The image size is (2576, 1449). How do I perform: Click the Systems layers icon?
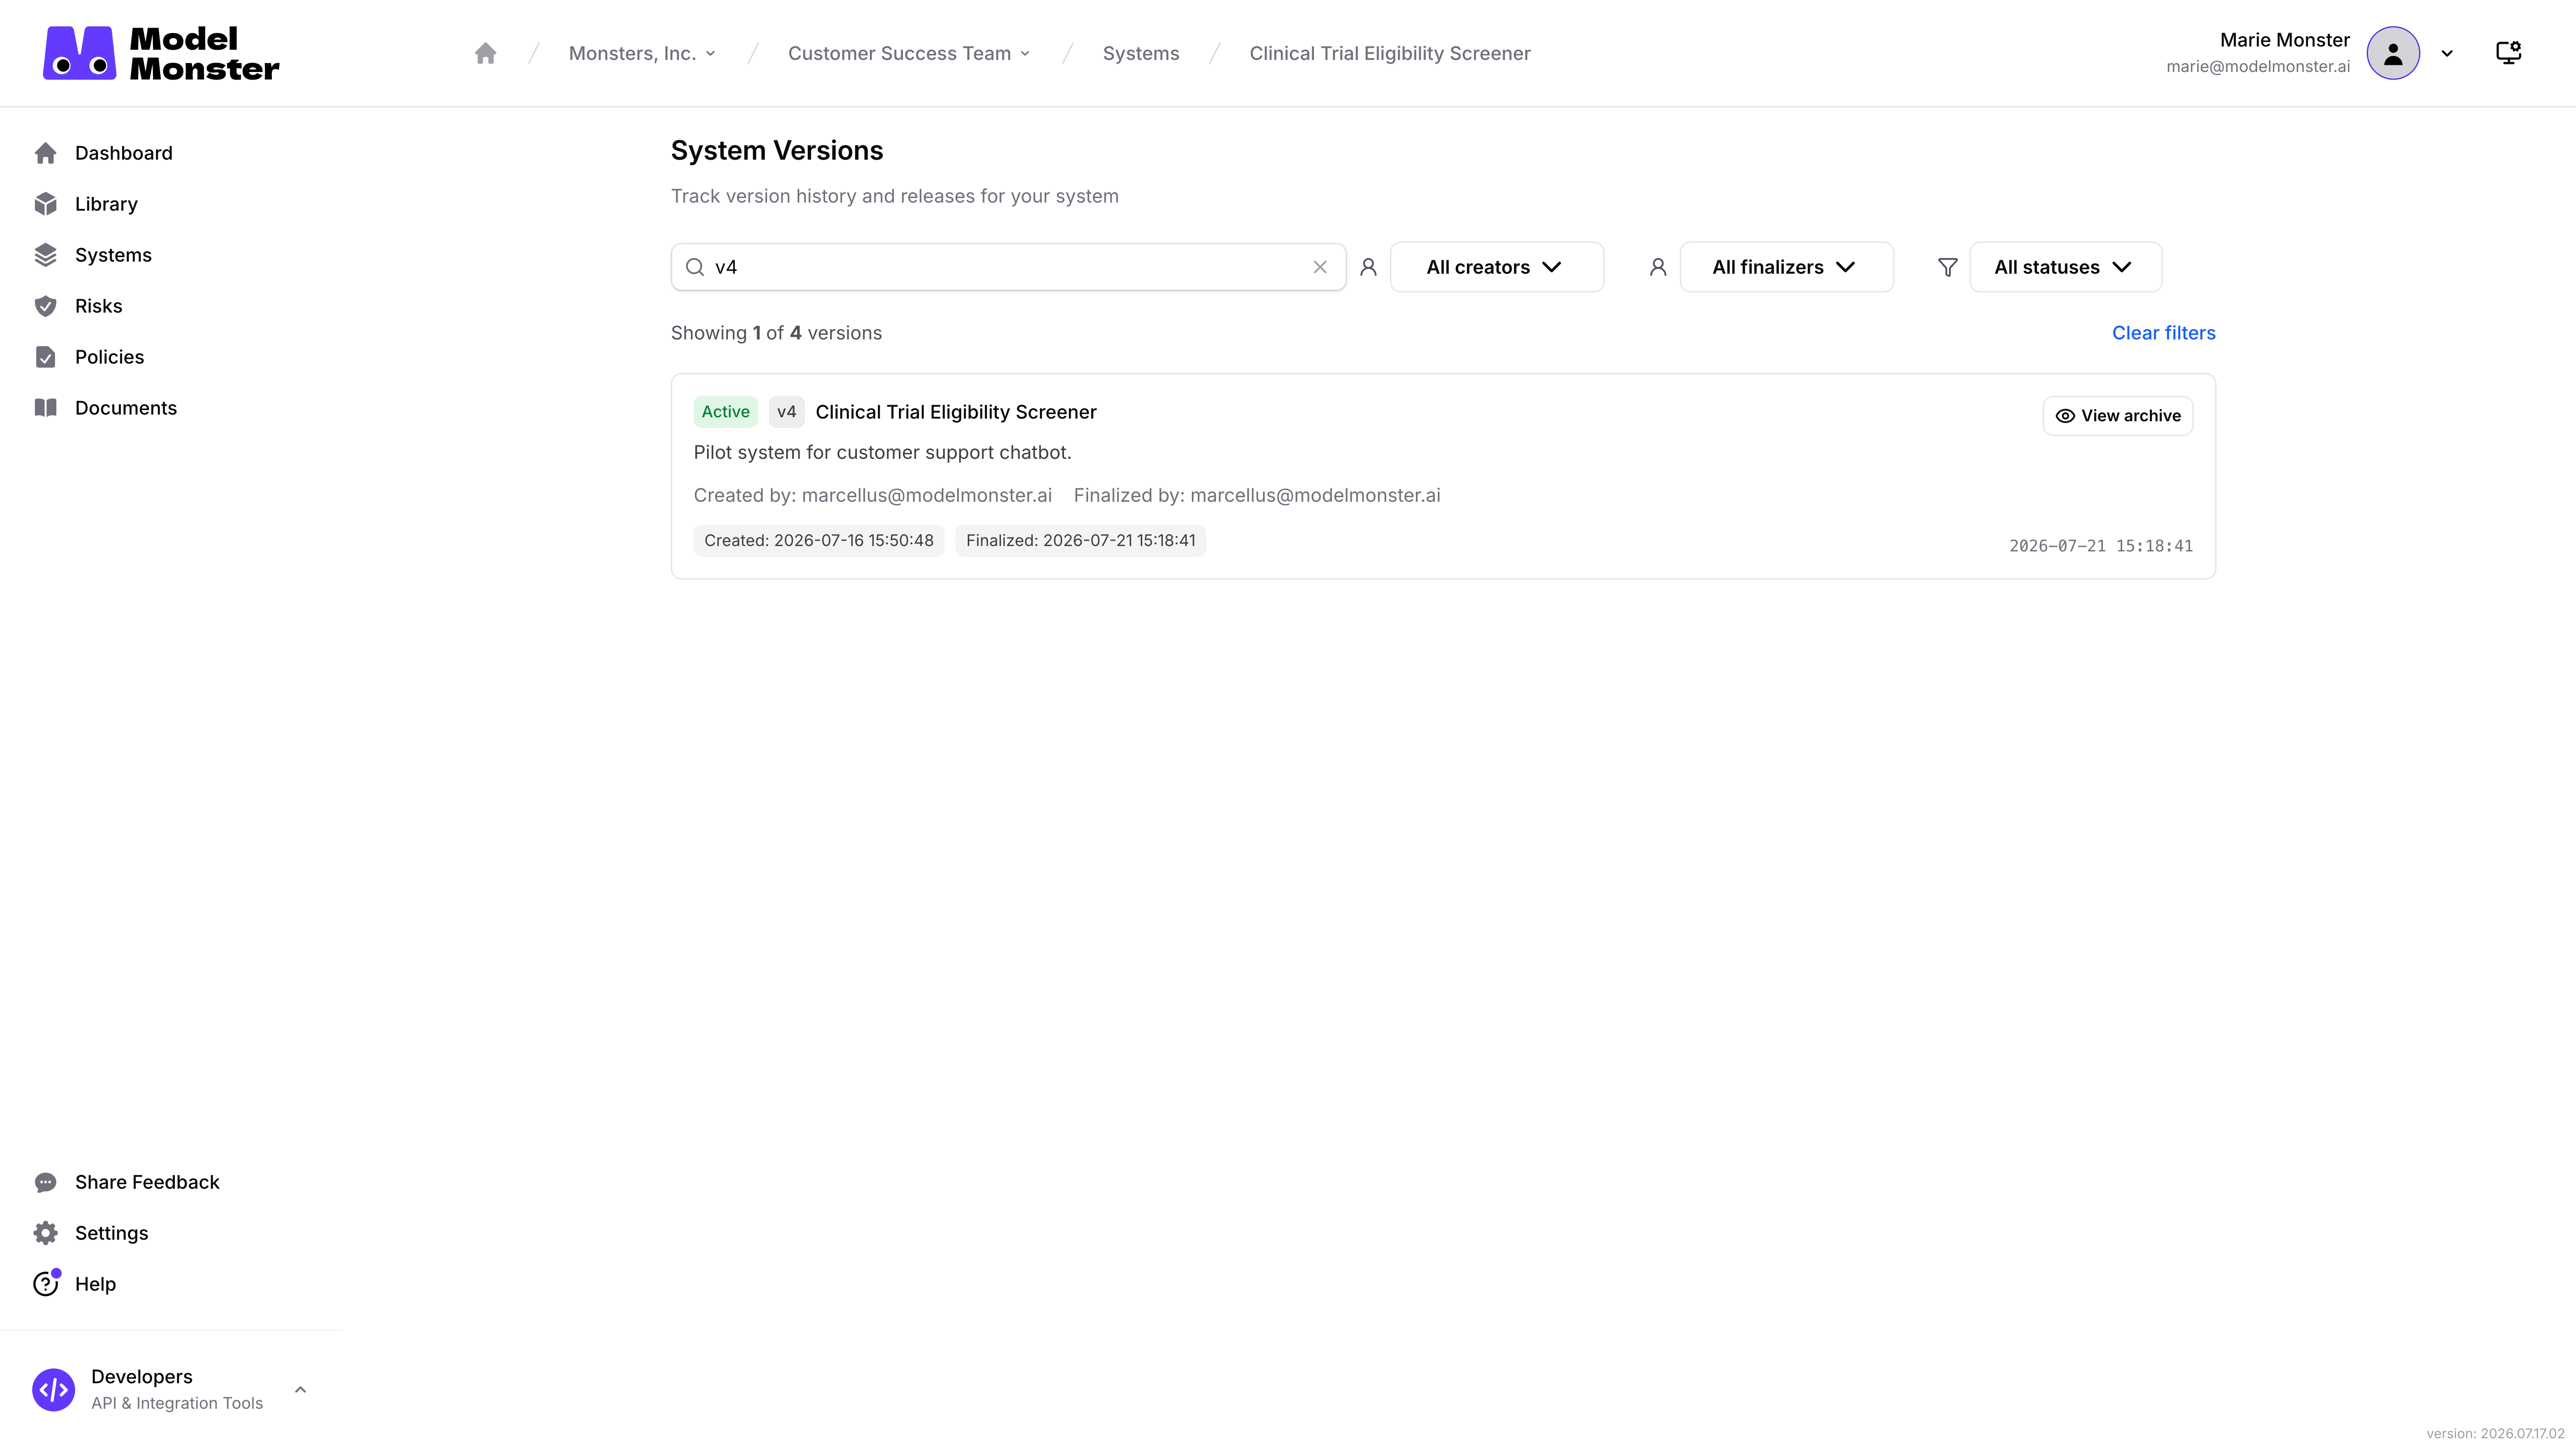(x=45, y=255)
